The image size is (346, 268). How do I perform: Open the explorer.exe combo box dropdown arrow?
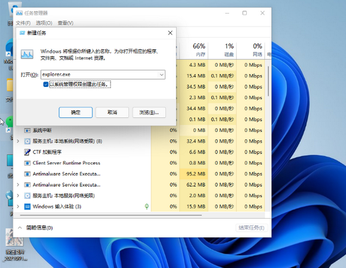pyautogui.click(x=162, y=75)
